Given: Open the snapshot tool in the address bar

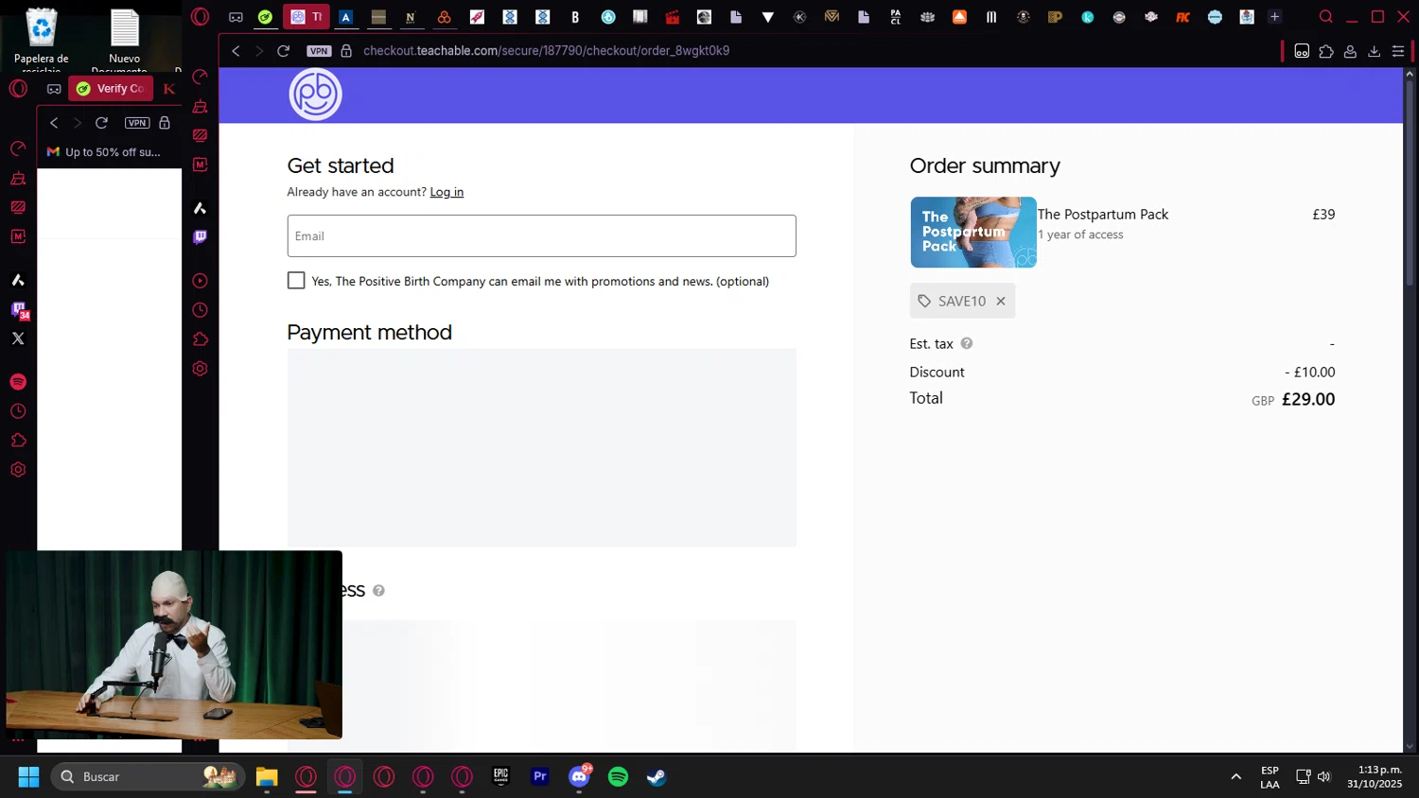Looking at the screenshot, I should point(1302,51).
